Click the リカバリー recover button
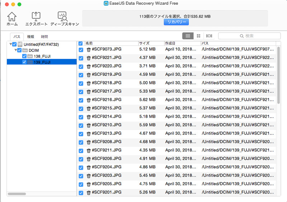Screen dimensions: 287x202 pyautogui.click(x=176, y=22)
